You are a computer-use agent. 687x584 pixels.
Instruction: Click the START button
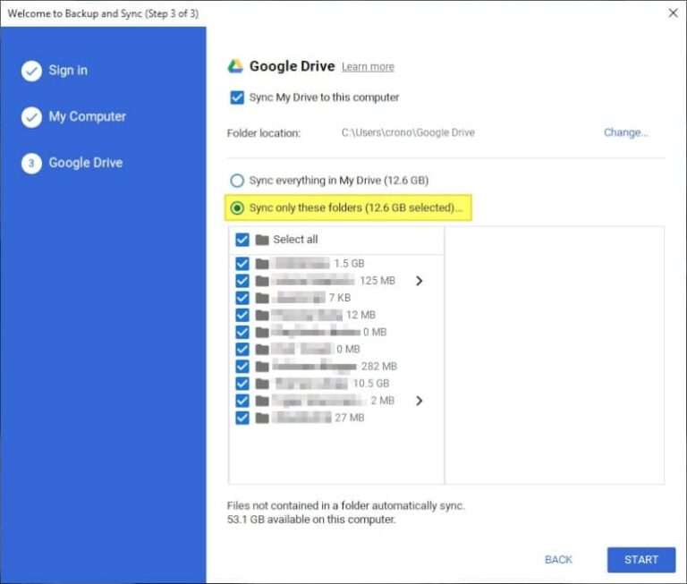click(641, 560)
